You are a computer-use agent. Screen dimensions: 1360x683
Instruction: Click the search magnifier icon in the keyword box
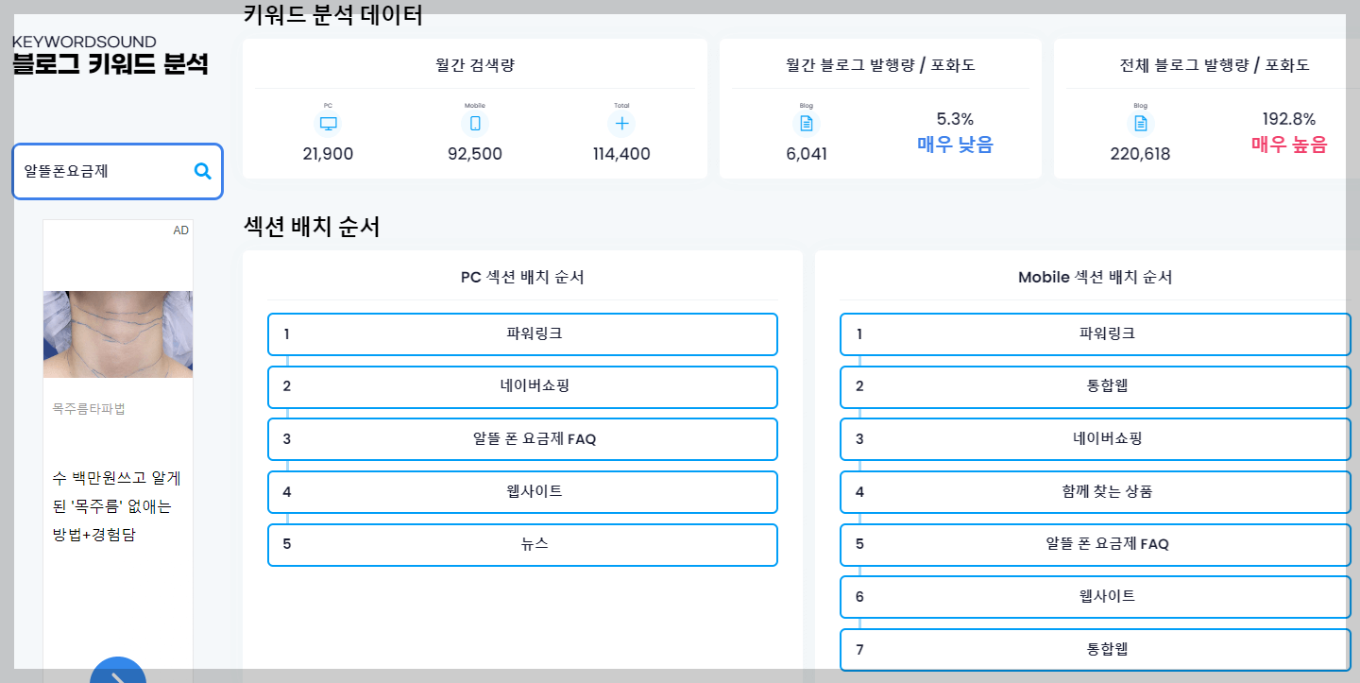point(202,171)
